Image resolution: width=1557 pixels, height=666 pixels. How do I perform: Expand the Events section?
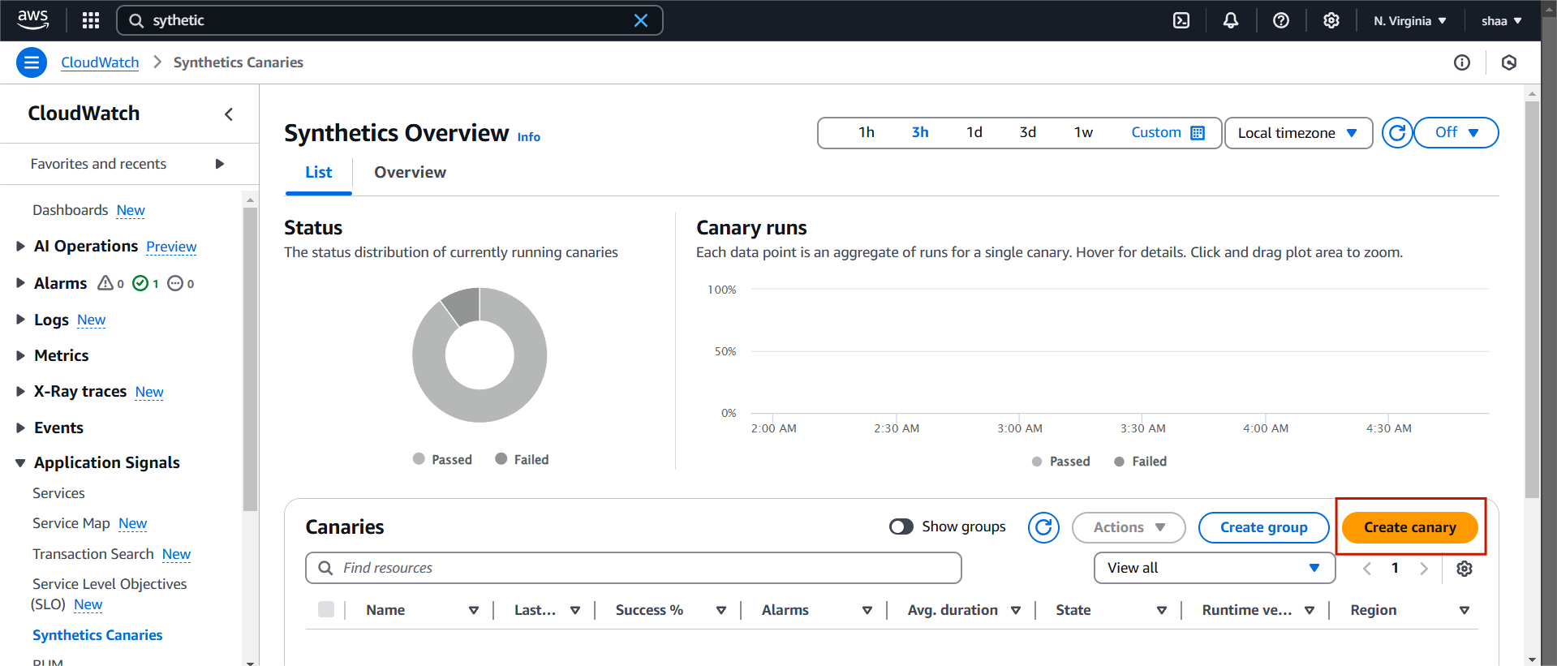coord(21,428)
